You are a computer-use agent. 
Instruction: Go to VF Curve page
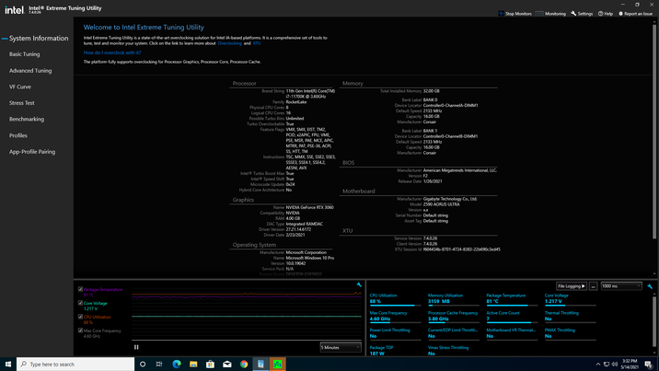(20, 87)
